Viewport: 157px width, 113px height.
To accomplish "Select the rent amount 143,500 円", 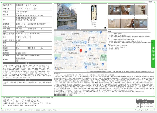I will (x=24, y=37).
